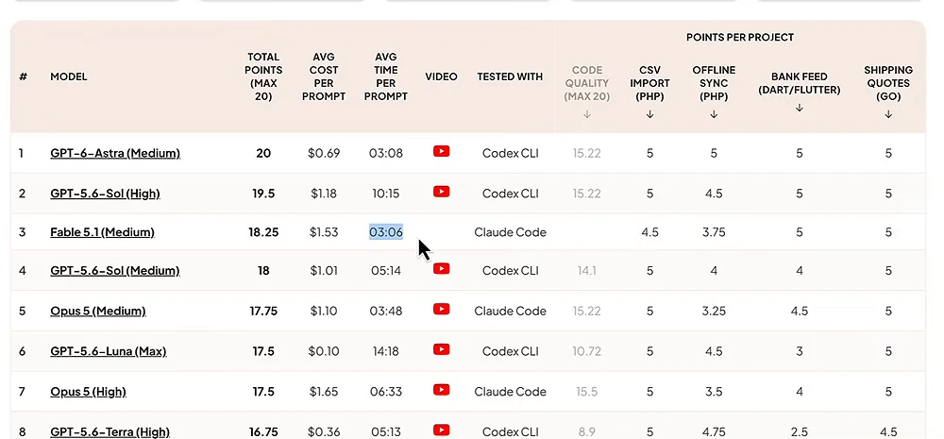Click the CSV Import (PHP) header
The height and width of the screenshot is (439, 944).
click(649, 83)
